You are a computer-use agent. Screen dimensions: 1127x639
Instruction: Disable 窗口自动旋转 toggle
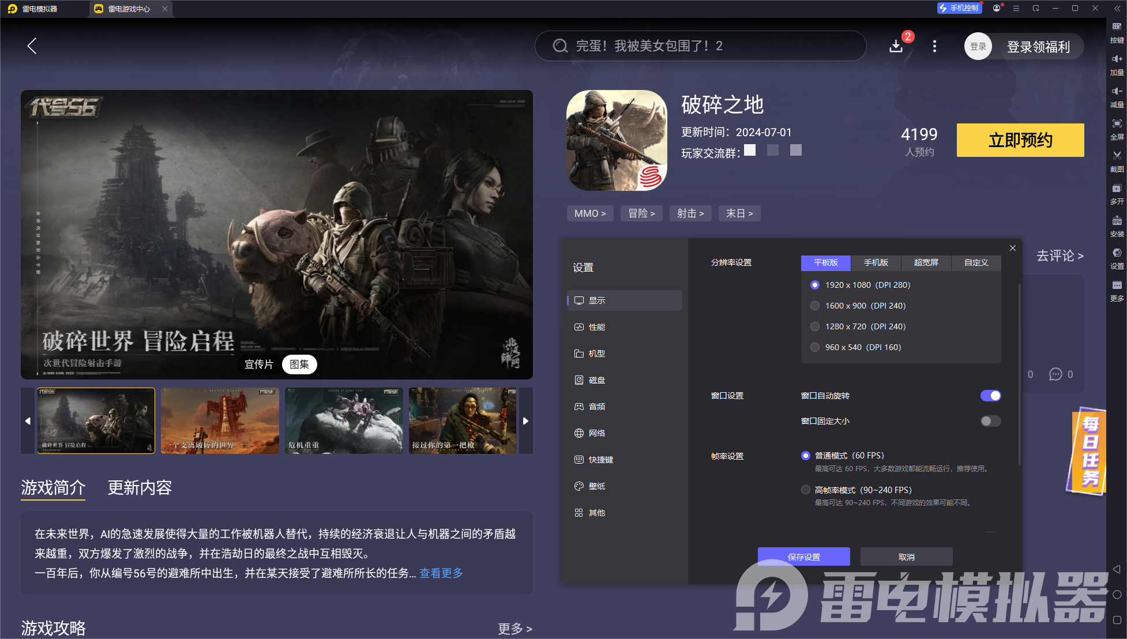click(990, 396)
